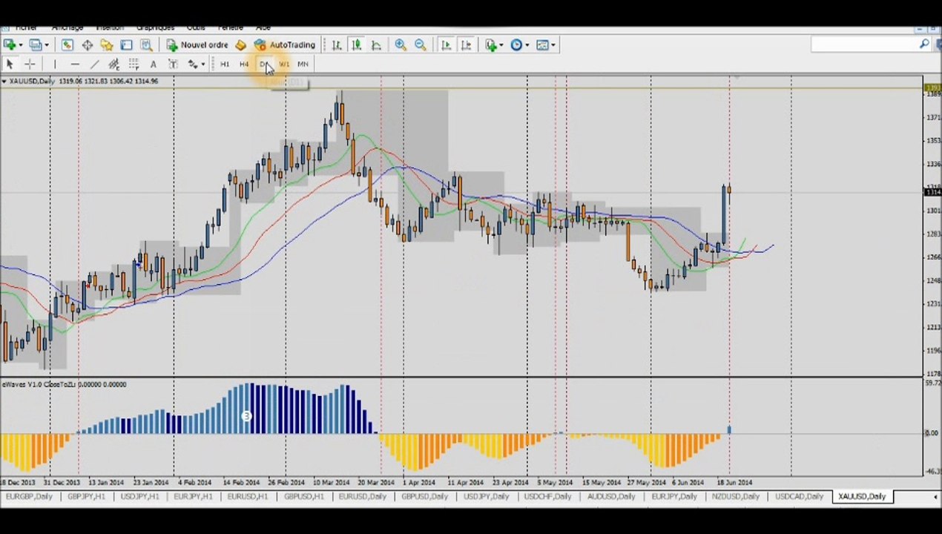The image size is (942, 534).
Task: Switch to the AUDUSD,Daily chart tab
Action: pos(610,497)
